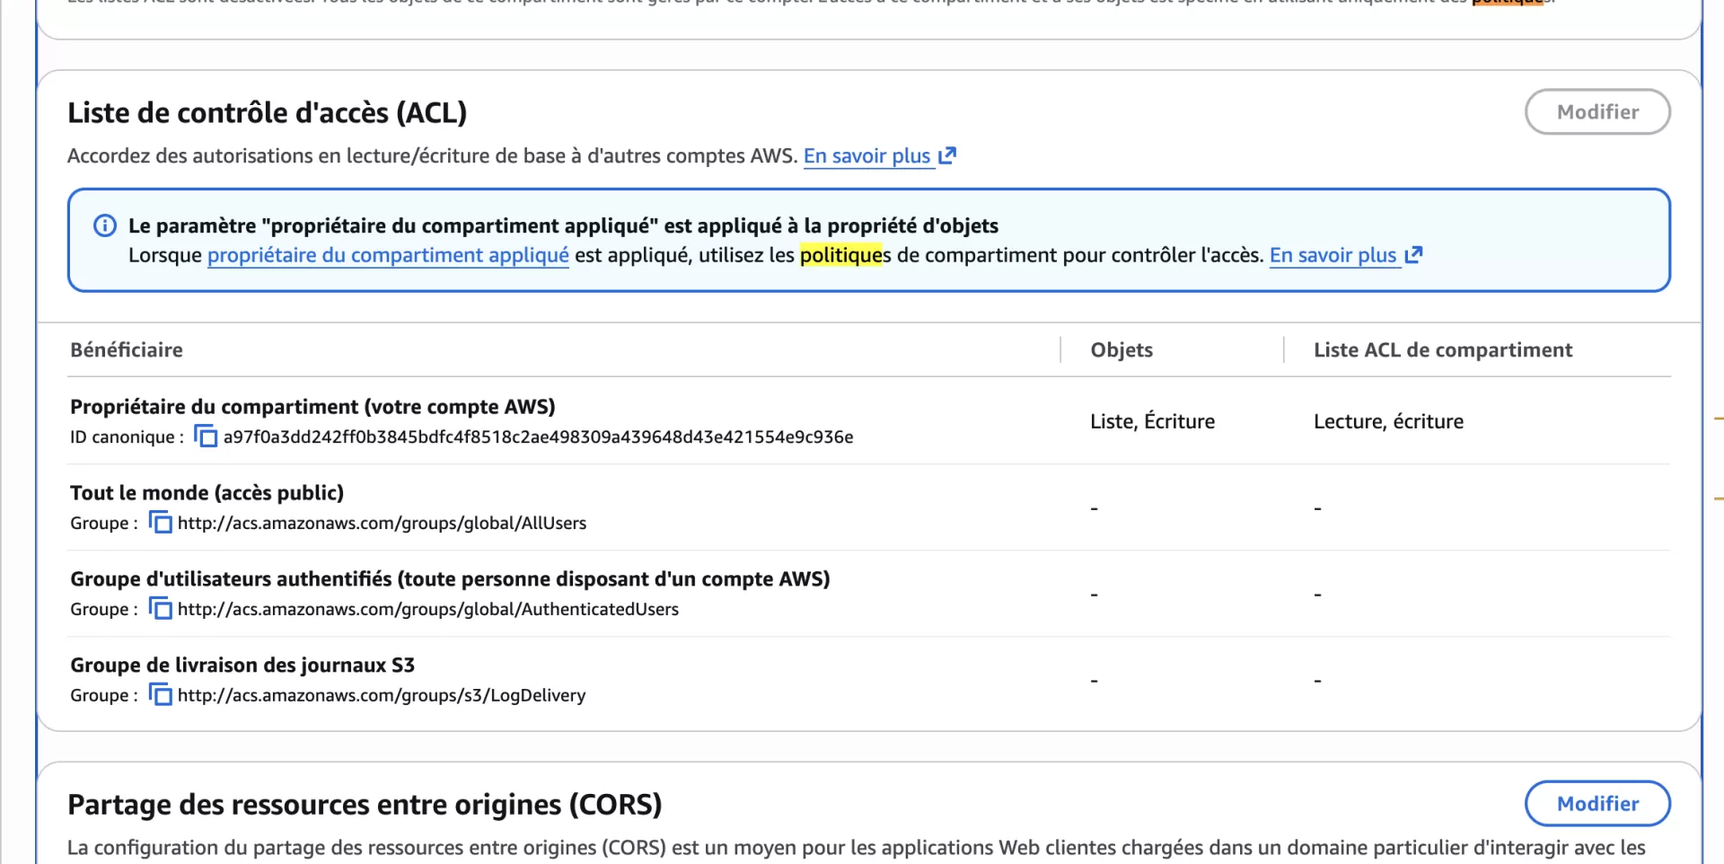
Task: Click Groupe de livraison des journaux S3 title
Action: click(x=242, y=666)
